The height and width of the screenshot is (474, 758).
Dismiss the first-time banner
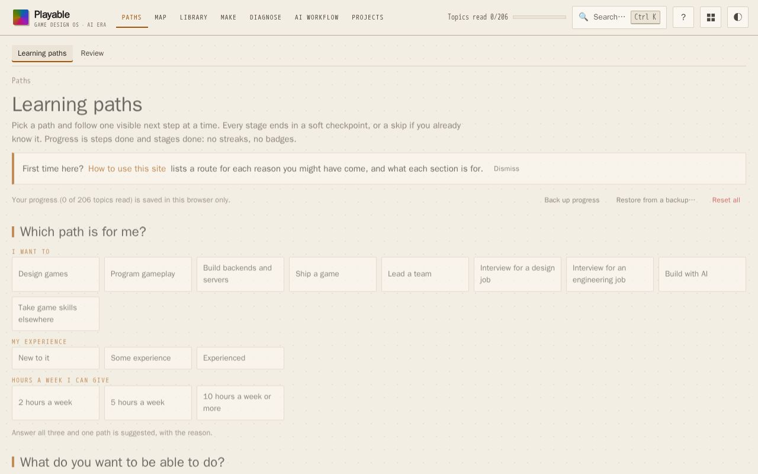tap(506, 169)
